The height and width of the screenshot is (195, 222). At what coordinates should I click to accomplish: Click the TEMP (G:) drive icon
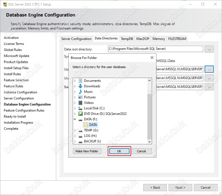pos(80,131)
